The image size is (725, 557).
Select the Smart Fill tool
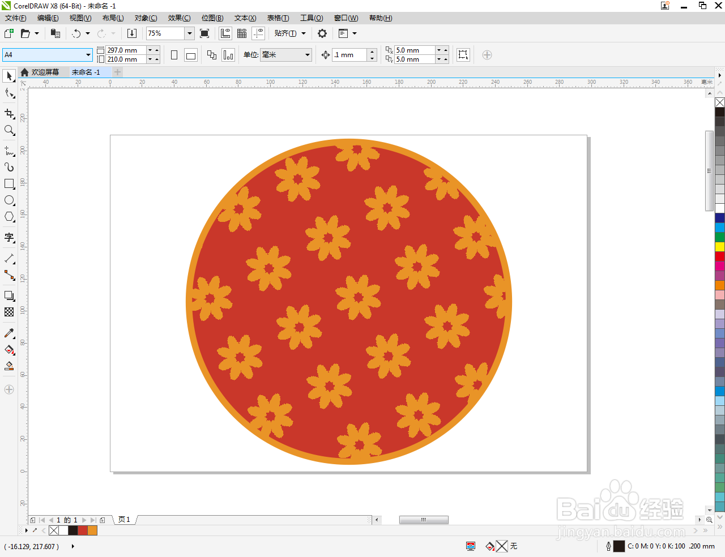click(x=9, y=366)
